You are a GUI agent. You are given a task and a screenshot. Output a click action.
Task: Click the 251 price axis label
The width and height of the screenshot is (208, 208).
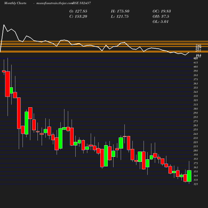coord(196,130)
